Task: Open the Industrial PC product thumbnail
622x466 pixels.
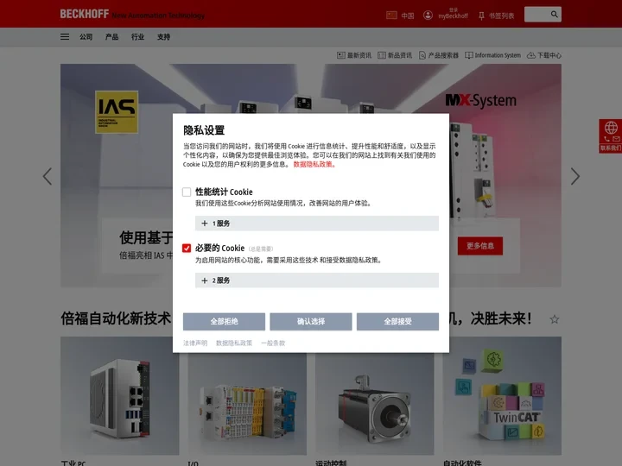Action: tap(120, 395)
